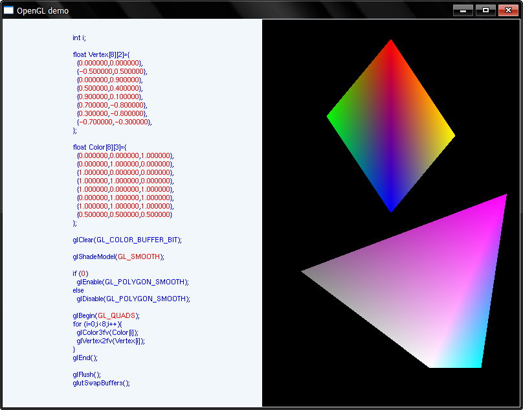Viewport: 523px width, 410px height.
Task: Toggle the 0 in the if condition
Action: (83, 274)
